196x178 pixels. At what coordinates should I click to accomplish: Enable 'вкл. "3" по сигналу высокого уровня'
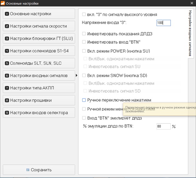[x=84, y=14]
